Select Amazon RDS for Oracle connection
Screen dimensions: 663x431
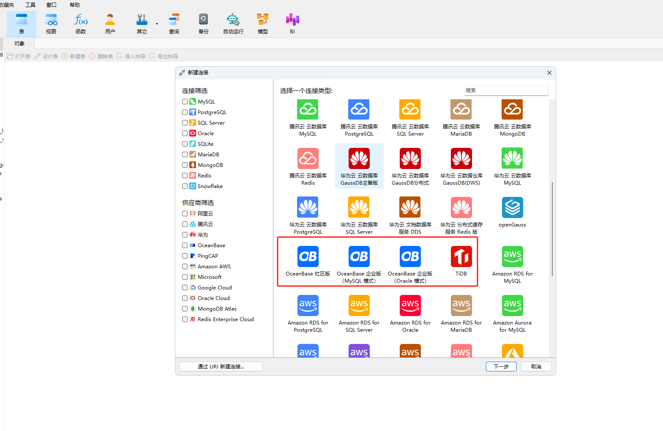(410, 314)
